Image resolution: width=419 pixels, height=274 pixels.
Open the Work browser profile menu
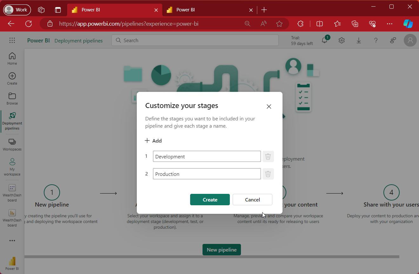coord(17,10)
